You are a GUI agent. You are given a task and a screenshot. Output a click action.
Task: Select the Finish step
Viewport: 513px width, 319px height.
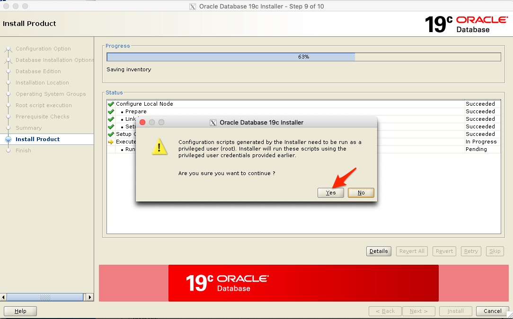point(23,151)
